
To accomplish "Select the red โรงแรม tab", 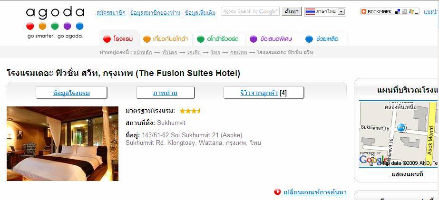I will pos(119,38).
